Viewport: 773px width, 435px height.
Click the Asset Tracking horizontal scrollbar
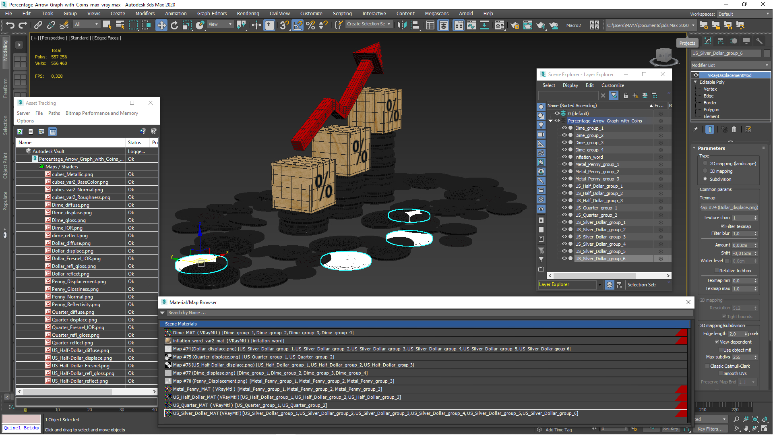coord(87,391)
